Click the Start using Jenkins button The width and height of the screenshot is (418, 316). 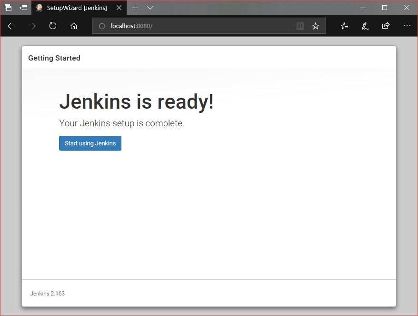[90, 143]
